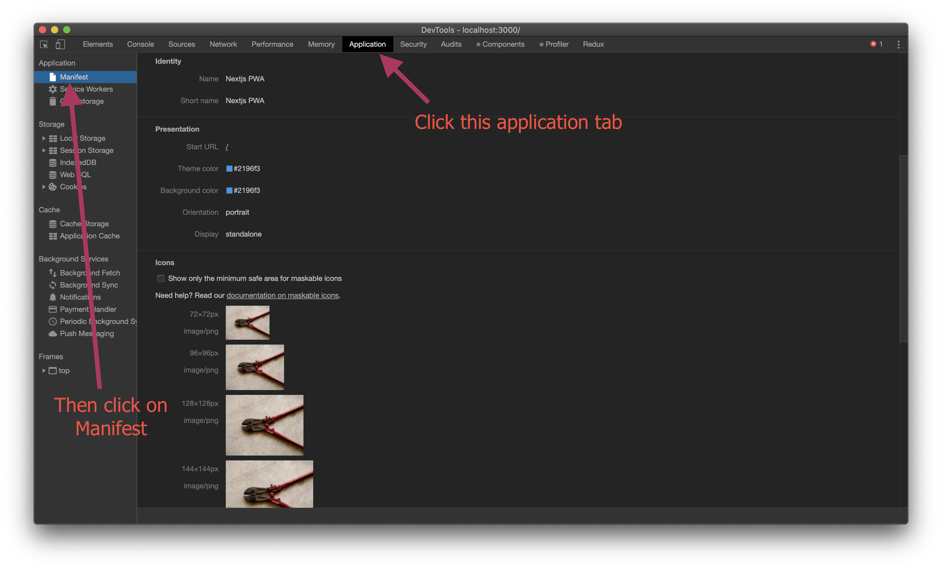Screen dimensions: 942x569
Task: Click the Cache Storage icon
Action: pos(53,223)
